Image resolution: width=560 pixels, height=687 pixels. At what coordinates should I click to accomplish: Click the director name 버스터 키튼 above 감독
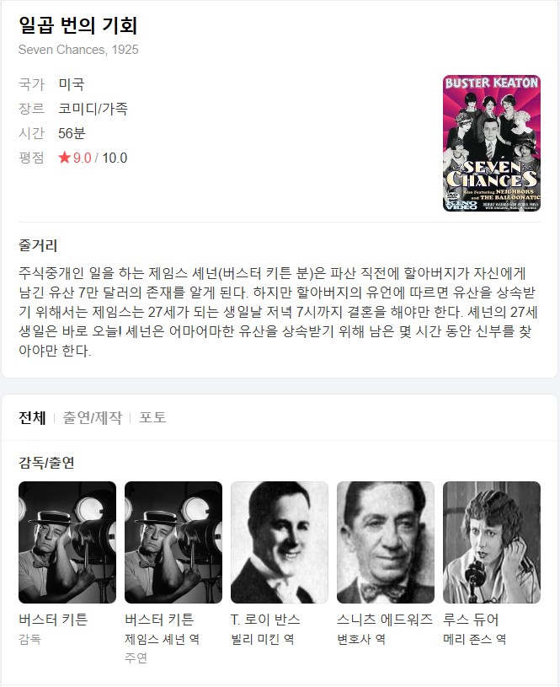pos(53,620)
